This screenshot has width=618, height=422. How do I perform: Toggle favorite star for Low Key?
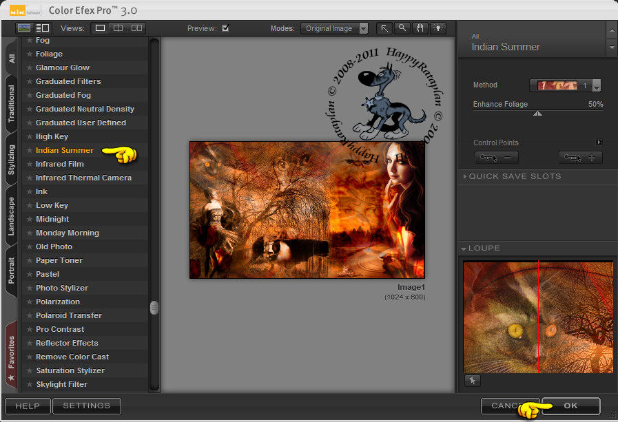coord(30,205)
